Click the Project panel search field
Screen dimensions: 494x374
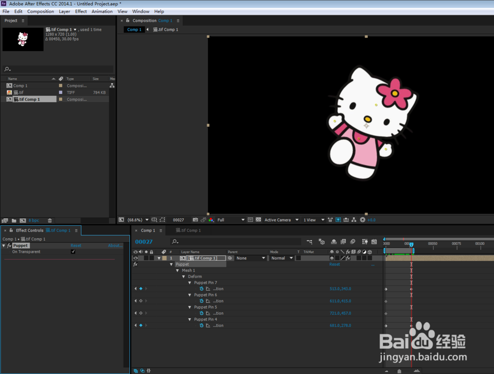pyautogui.click(x=58, y=69)
